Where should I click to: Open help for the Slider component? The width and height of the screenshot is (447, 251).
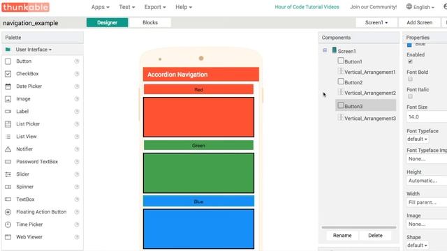(x=77, y=174)
